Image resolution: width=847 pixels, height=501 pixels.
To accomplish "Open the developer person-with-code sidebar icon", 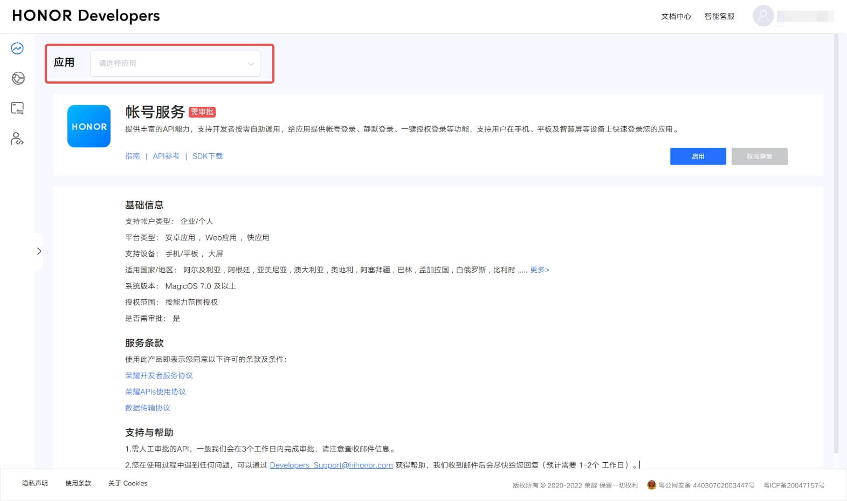I will [x=17, y=139].
